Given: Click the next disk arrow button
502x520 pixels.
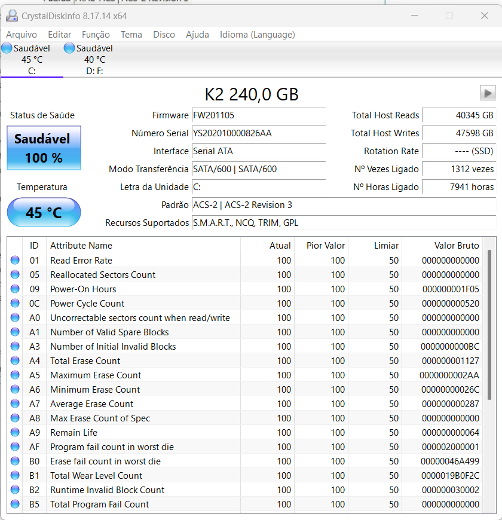Looking at the screenshot, I should click(x=488, y=93).
